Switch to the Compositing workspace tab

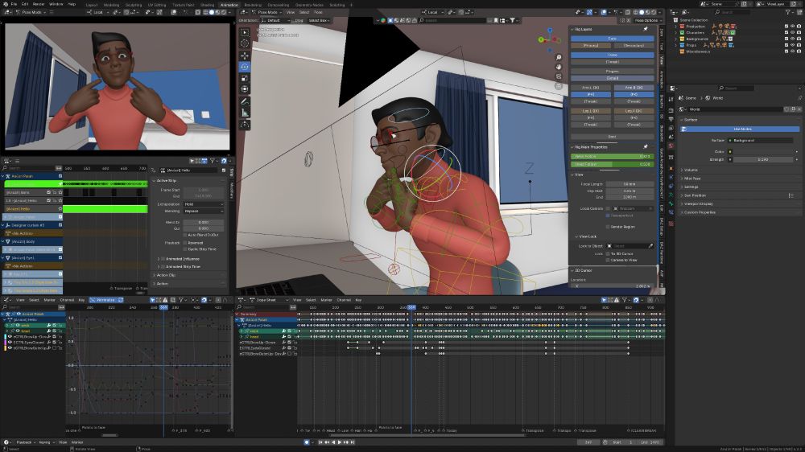click(x=279, y=4)
